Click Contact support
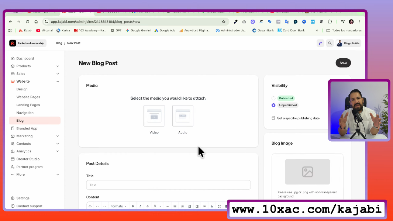 tap(29, 206)
